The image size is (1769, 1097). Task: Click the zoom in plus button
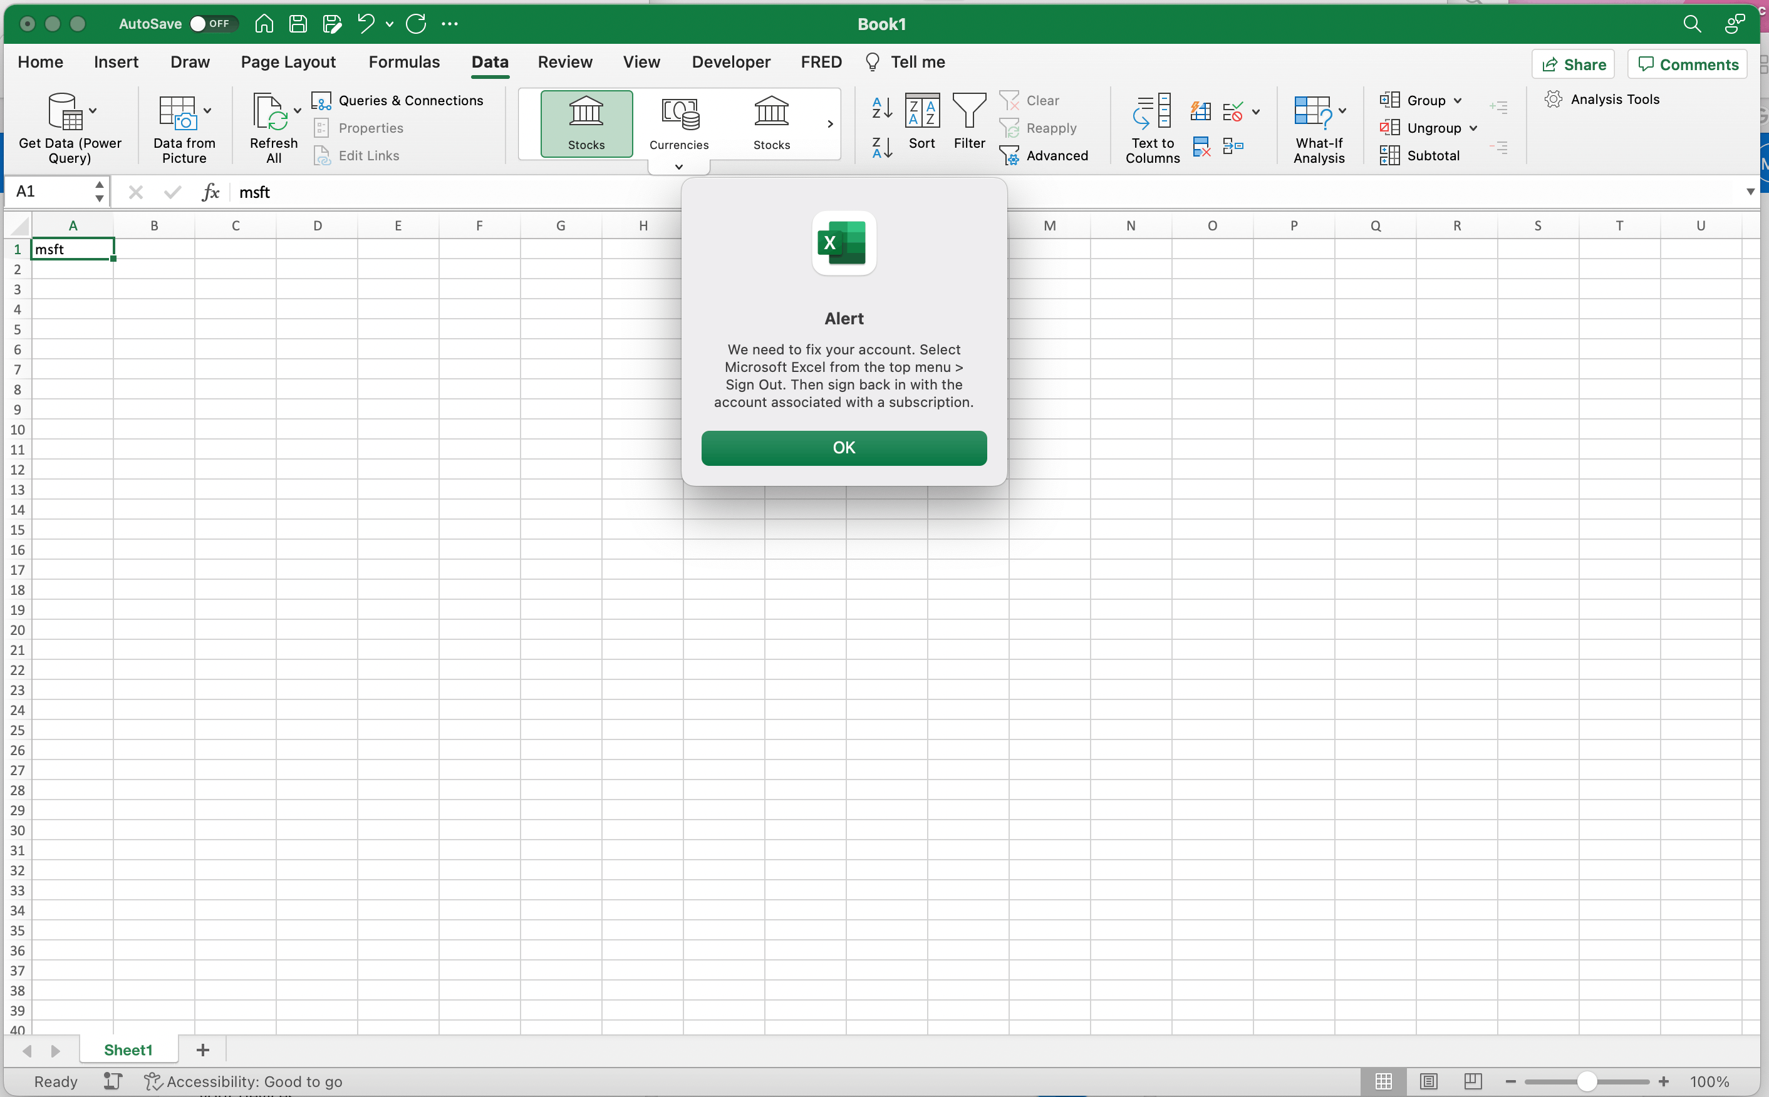[1663, 1081]
